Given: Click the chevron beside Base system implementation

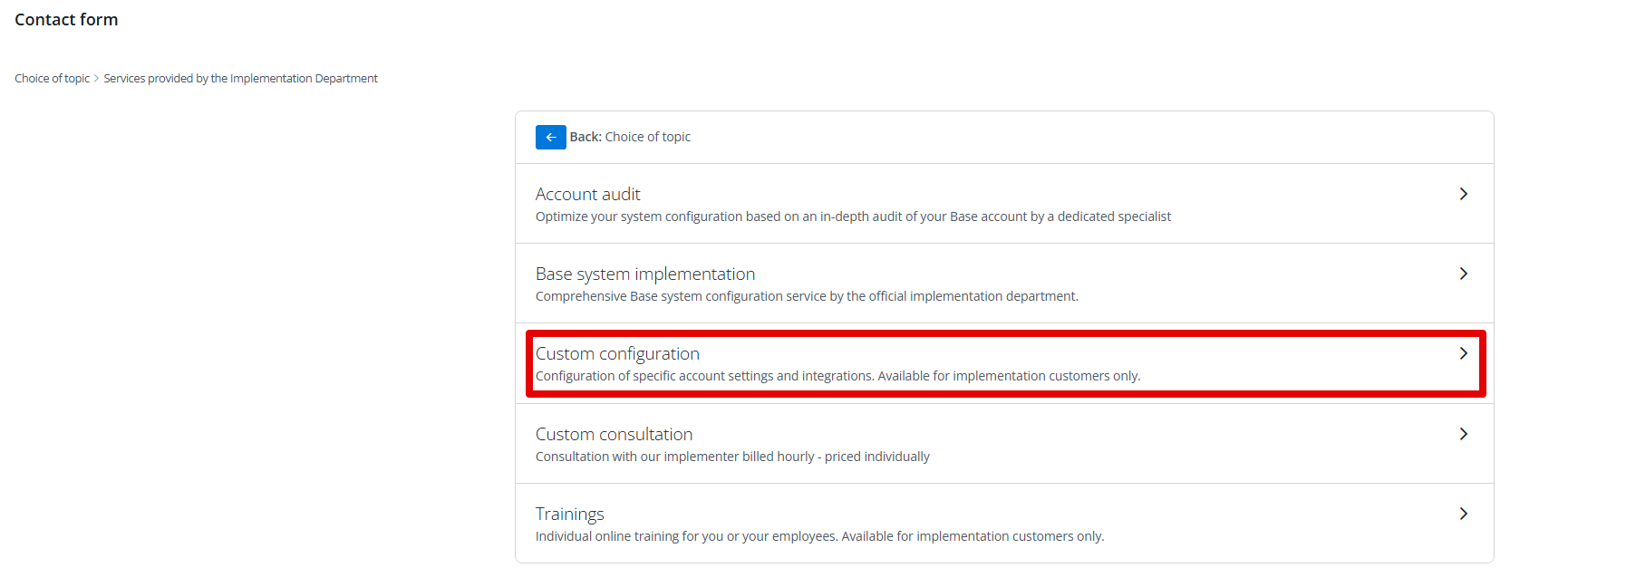Looking at the screenshot, I should [1463, 274].
